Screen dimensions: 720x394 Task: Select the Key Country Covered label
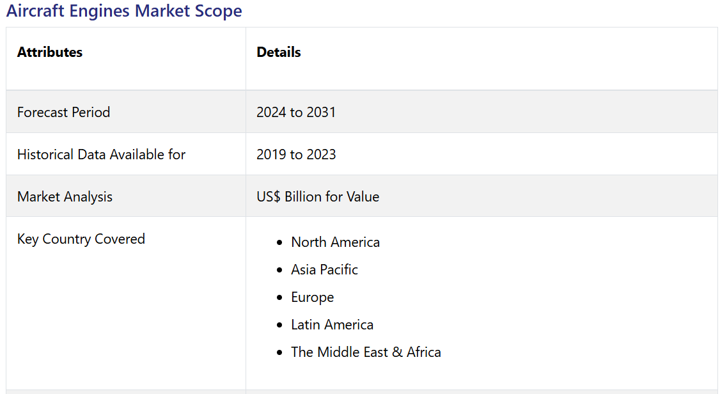pos(81,239)
